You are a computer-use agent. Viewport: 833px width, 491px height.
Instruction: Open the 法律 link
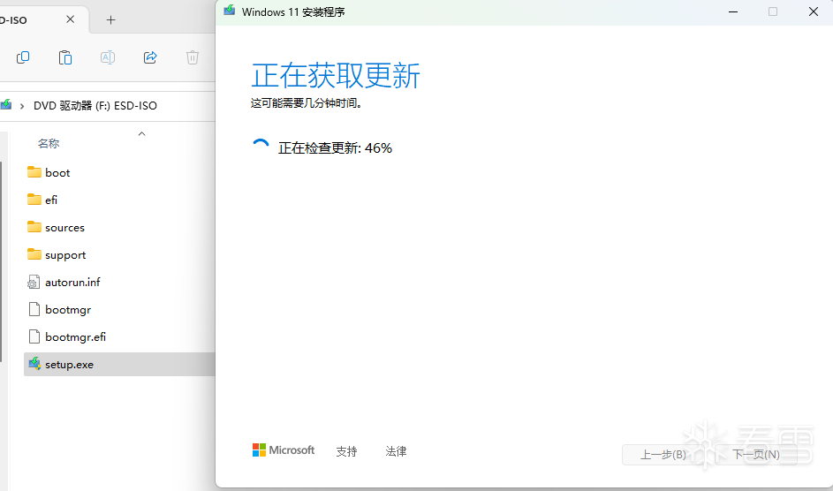pos(396,451)
